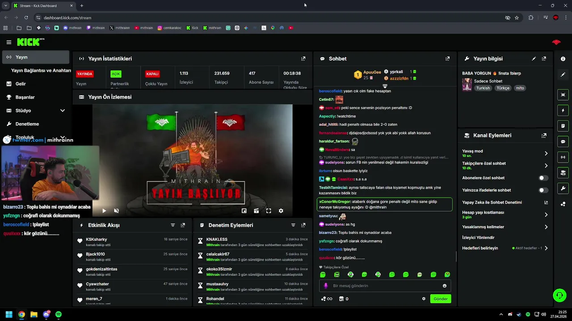
Task: Open Takipçilere özel sohbet options chevron
Action: tap(546, 166)
